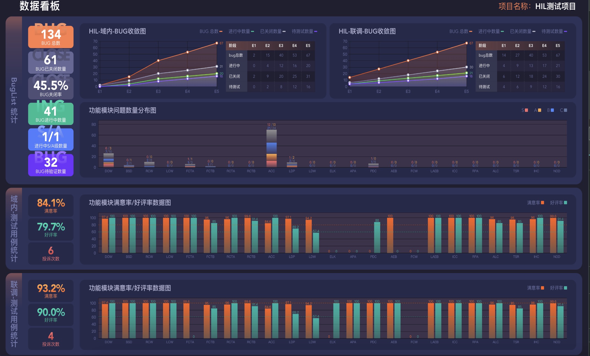Viewport: 590px width, 356px height.
Task: Toggle 待测试数量 legend in HIL-域内 chart
Action: (304, 31)
